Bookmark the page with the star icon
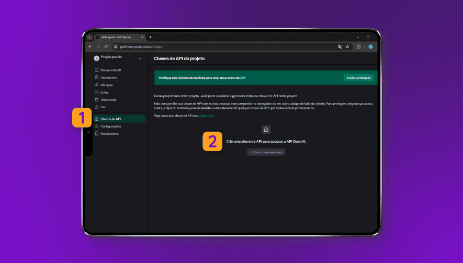The height and width of the screenshot is (263, 463). click(x=347, y=47)
